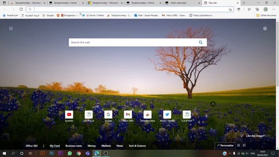Expand the Other favourites folder

(x=266, y=16)
